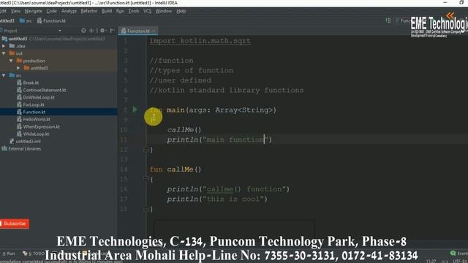Open the Tools menu
The width and height of the screenshot is (468, 263).
pyautogui.click(x=134, y=11)
